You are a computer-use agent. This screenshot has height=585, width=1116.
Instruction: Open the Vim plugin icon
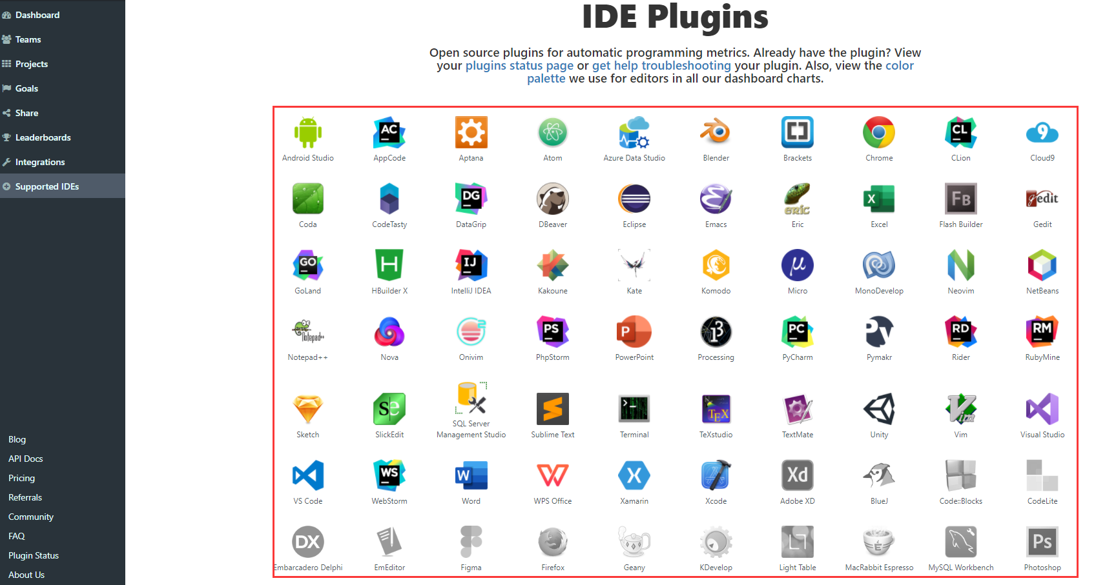tap(961, 409)
